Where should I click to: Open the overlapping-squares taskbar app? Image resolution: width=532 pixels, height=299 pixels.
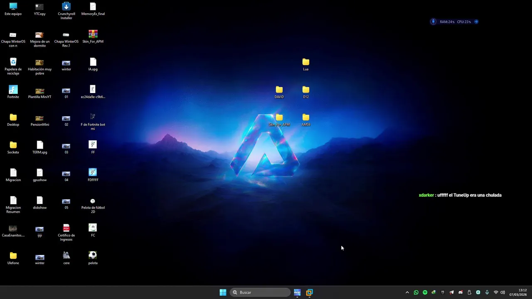[x=309, y=292]
